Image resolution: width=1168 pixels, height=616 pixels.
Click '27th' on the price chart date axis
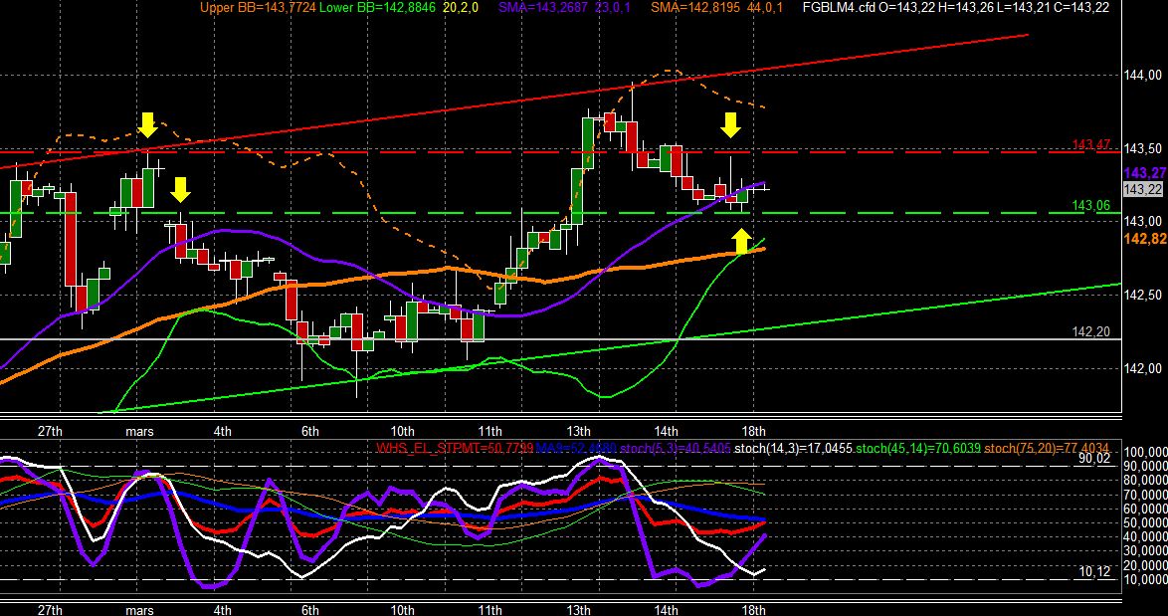click(49, 431)
